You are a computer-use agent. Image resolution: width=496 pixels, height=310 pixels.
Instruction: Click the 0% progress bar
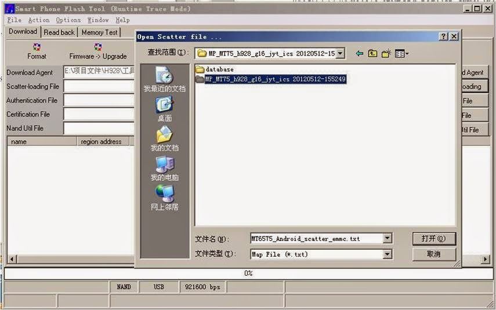pyautogui.click(x=248, y=273)
